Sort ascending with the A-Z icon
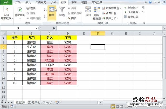Viewport: 166px width, 109px height. click(x=45, y=10)
